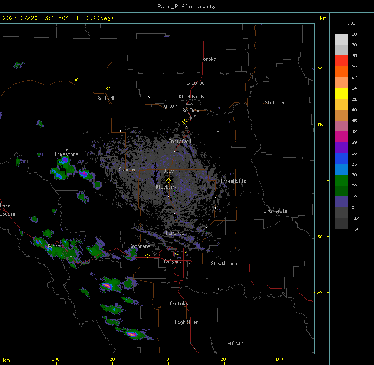Click the km unit label at top right
374x365 pixels.
click(323, 18)
